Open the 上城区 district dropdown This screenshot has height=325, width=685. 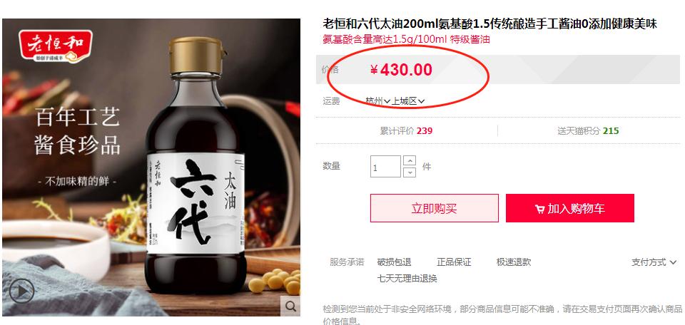407,101
